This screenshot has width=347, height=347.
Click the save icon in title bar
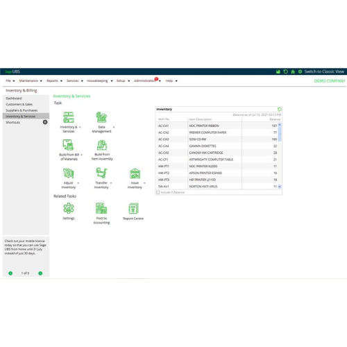click(278, 71)
